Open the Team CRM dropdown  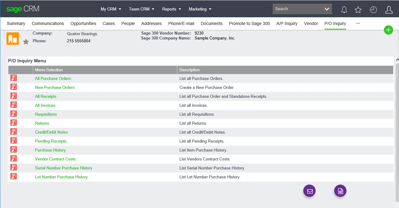tap(142, 9)
